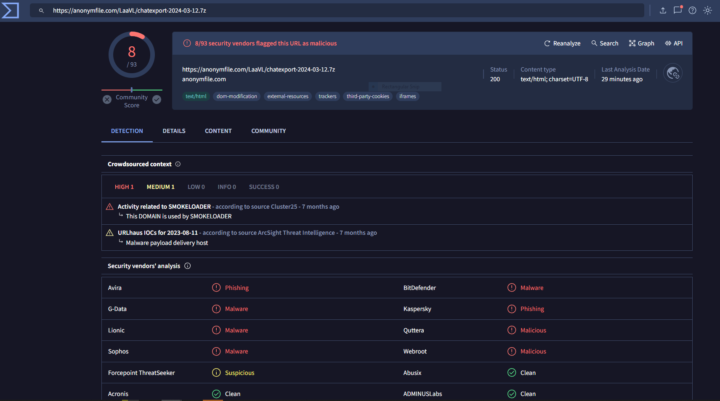Click the search magnifier in the URL bar

click(x=41, y=11)
